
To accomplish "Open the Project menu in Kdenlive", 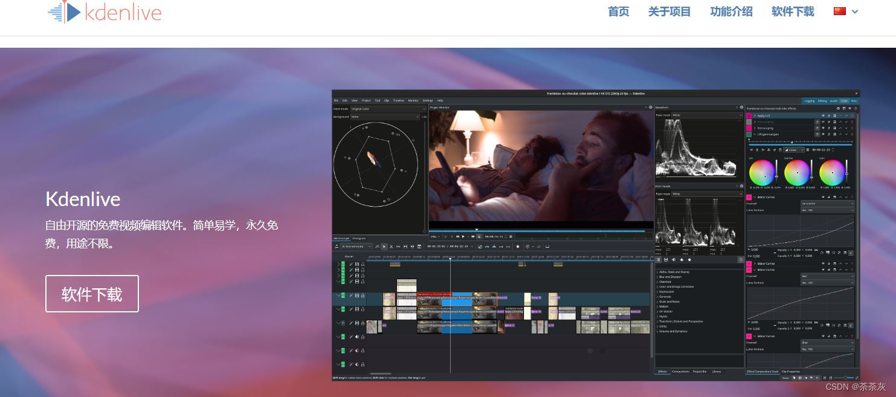I will pyautogui.click(x=366, y=100).
